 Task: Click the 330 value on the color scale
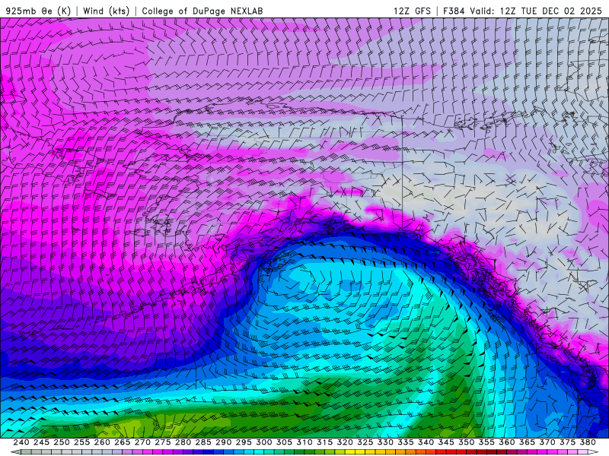coord(385,442)
